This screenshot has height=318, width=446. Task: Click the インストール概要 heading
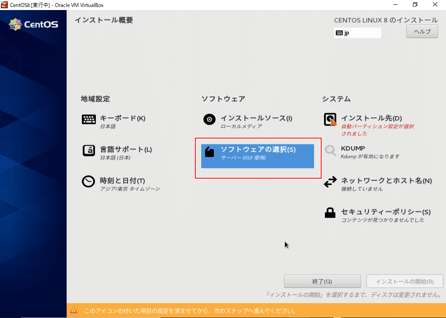click(104, 20)
